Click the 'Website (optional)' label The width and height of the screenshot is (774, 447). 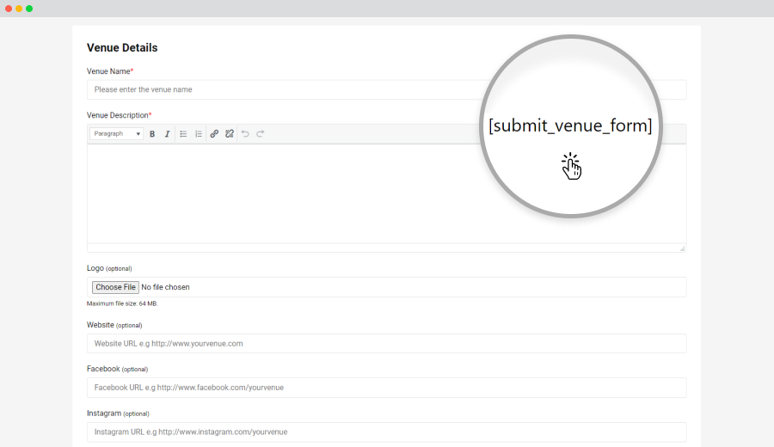(x=114, y=325)
